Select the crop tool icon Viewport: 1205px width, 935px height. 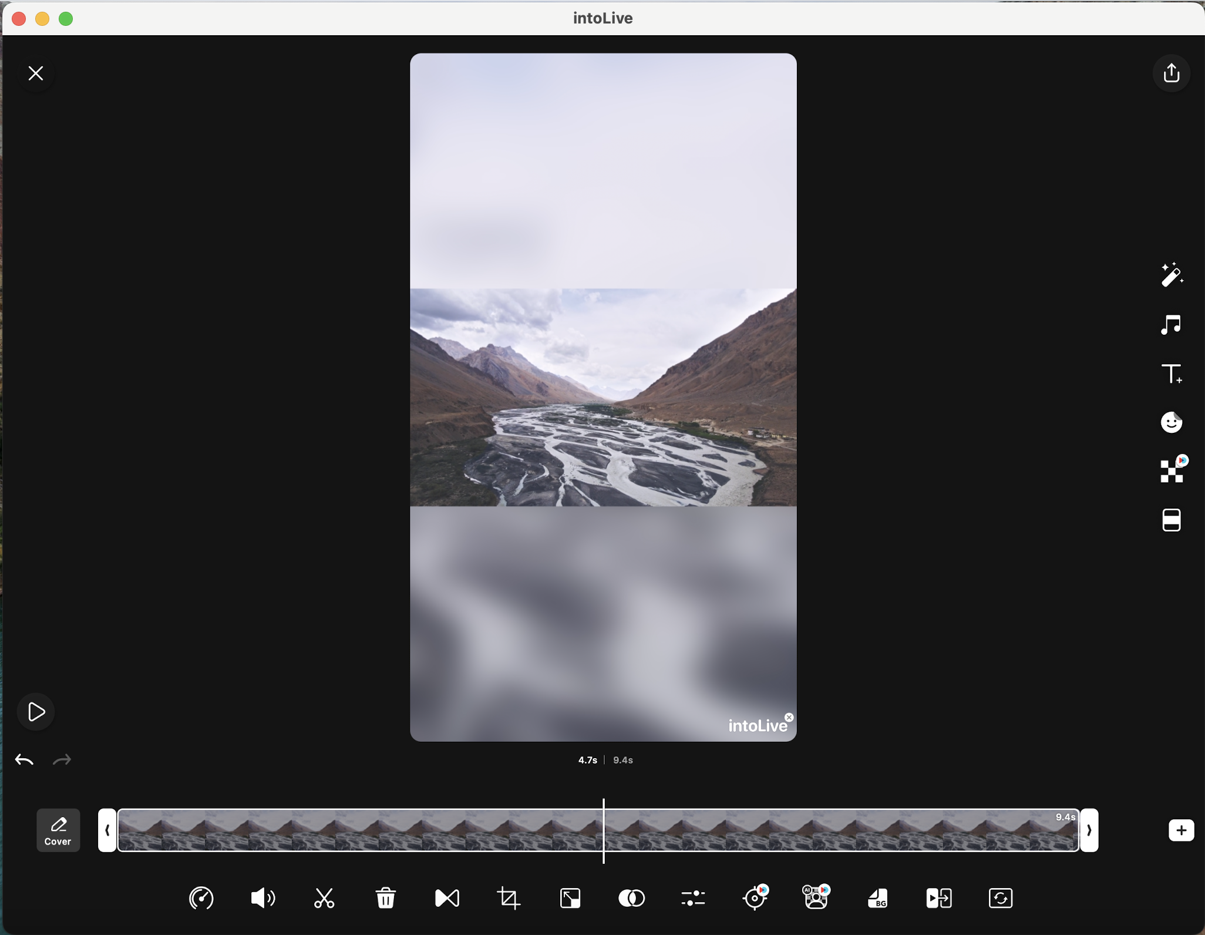[507, 898]
